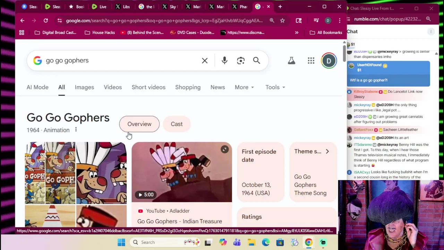
Task: Expand the Theme song card arrow
Action: [x=327, y=151]
